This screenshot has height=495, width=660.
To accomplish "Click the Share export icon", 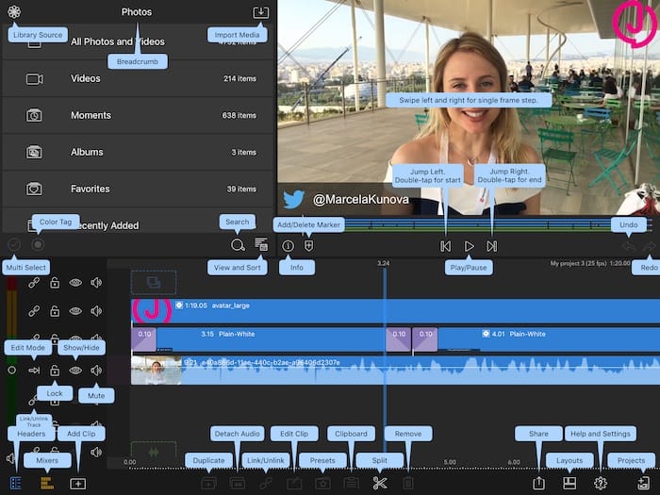I will click(x=538, y=483).
